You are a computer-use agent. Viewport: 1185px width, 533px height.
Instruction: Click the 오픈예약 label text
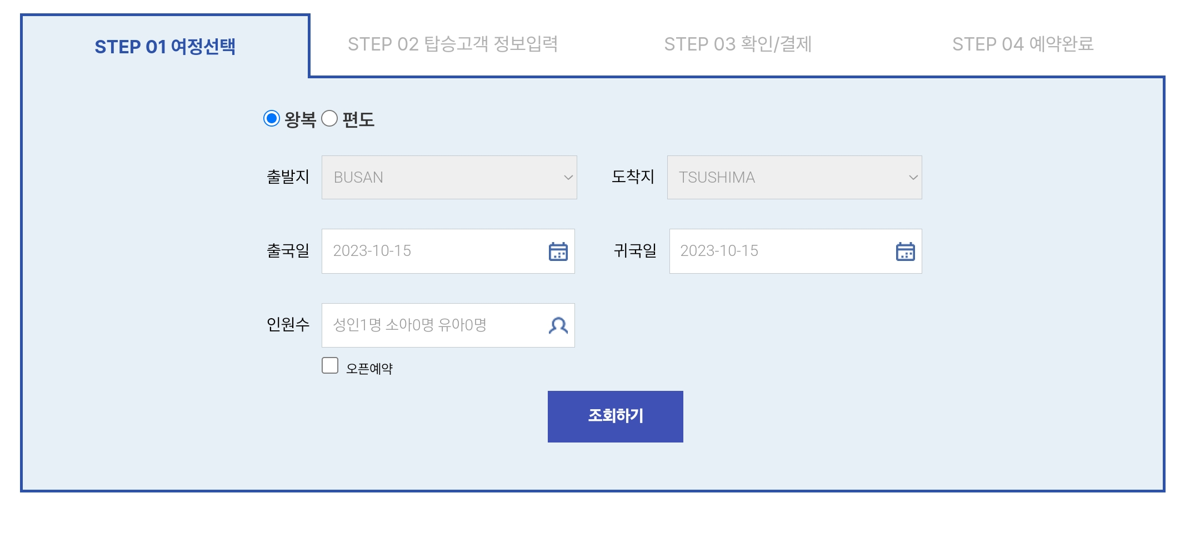[x=368, y=366]
